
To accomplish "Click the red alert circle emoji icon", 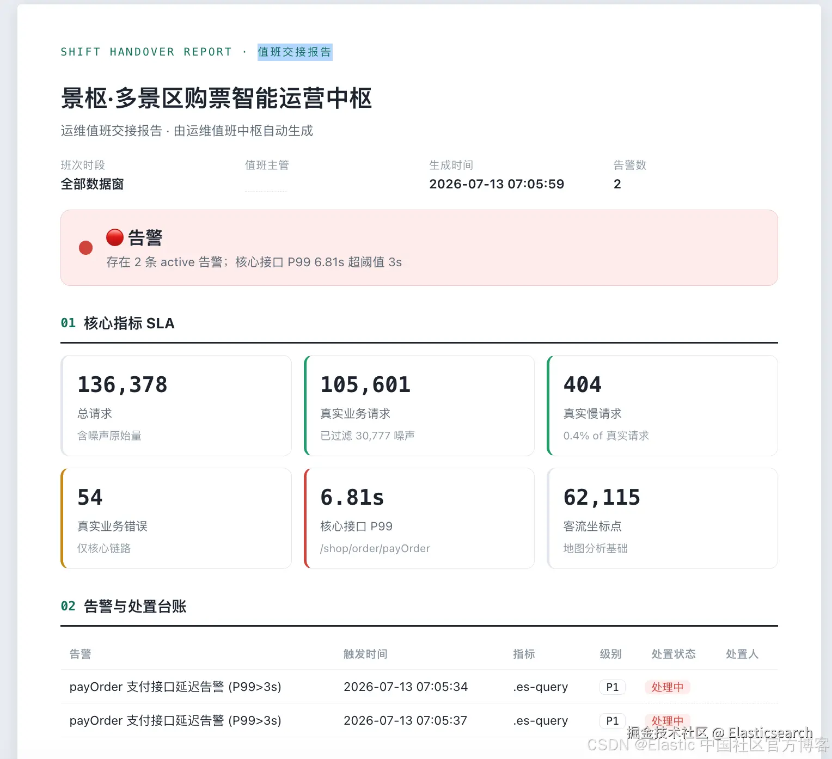I will click(115, 237).
